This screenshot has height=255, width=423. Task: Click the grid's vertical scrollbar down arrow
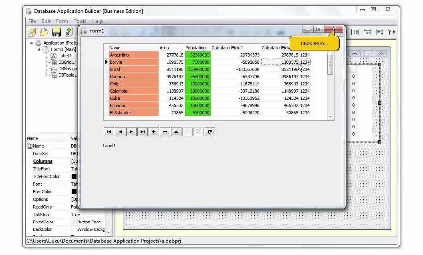point(330,117)
